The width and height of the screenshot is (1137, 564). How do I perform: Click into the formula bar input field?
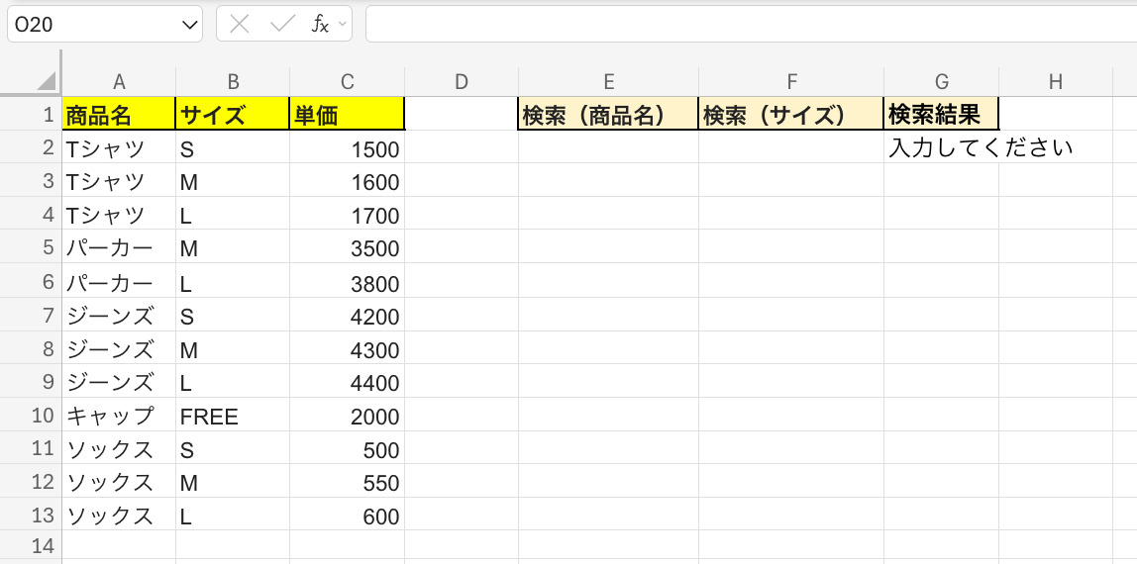(751, 25)
